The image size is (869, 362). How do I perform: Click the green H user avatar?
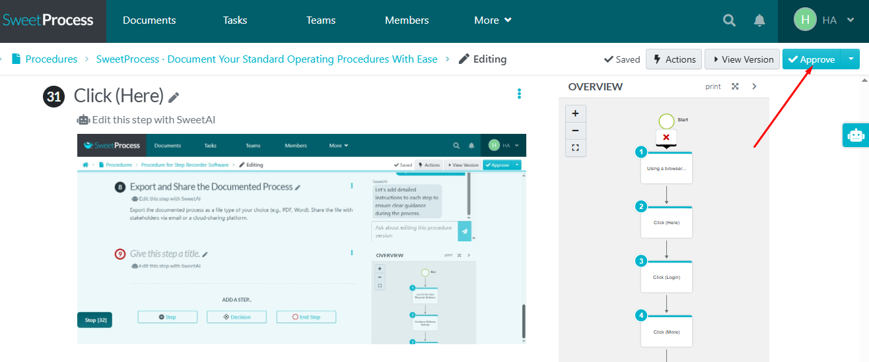pos(805,20)
